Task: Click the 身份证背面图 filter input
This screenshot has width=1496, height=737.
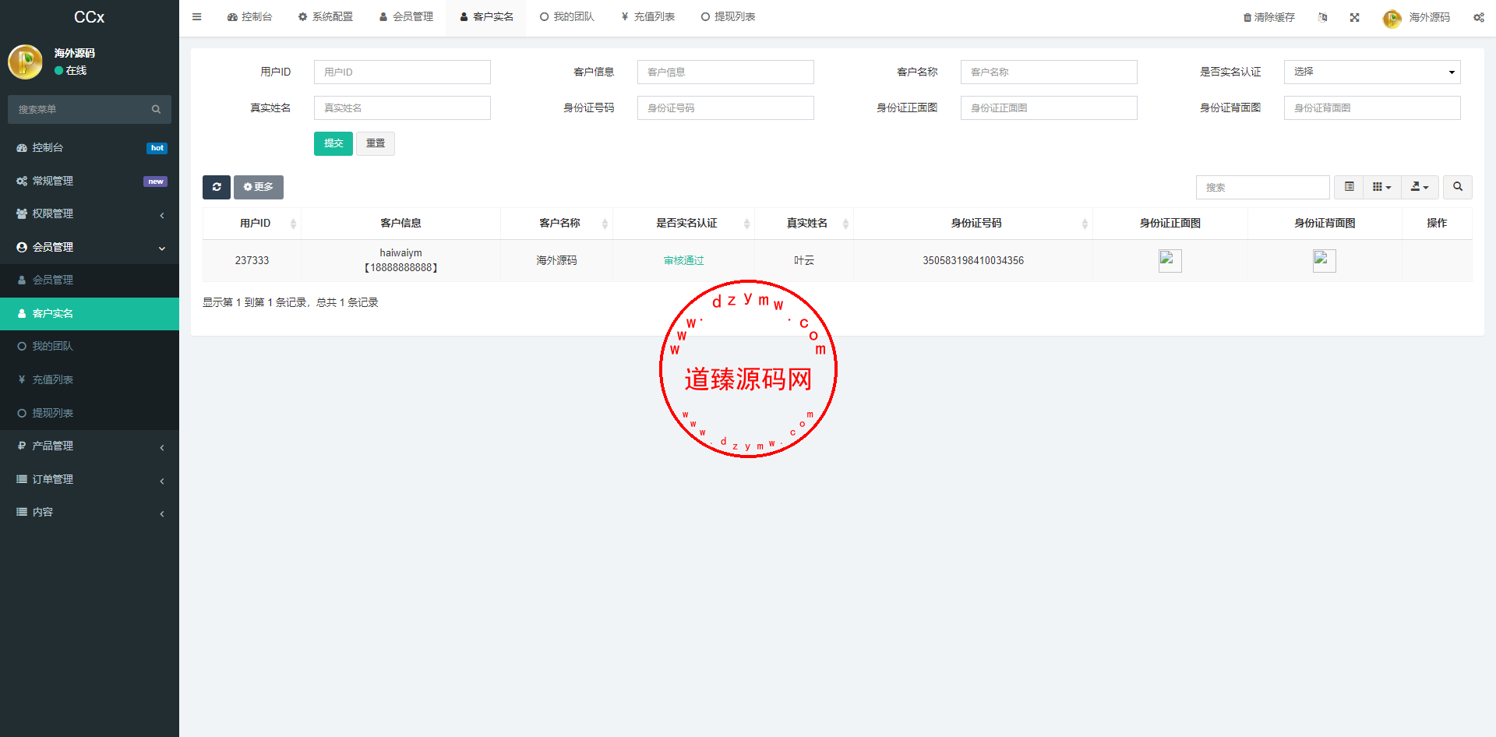Action: (x=1372, y=108)
